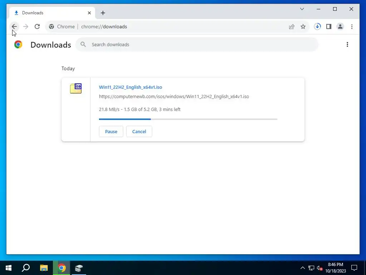Open File Explorer from the taskbar
This screenshot has width=366, height=275.
pos(44,268)
